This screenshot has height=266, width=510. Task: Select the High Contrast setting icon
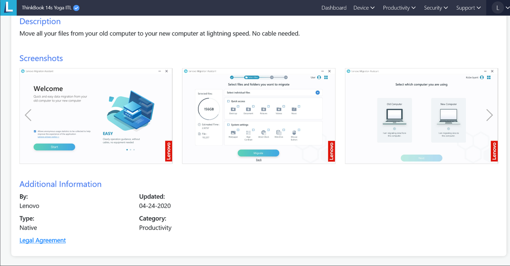(x=249, y=133)
